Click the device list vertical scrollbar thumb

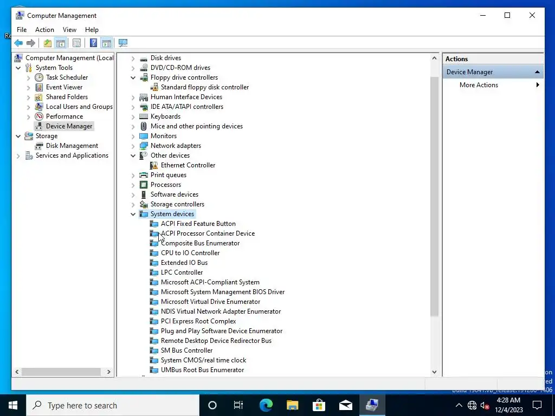[434, 196]
